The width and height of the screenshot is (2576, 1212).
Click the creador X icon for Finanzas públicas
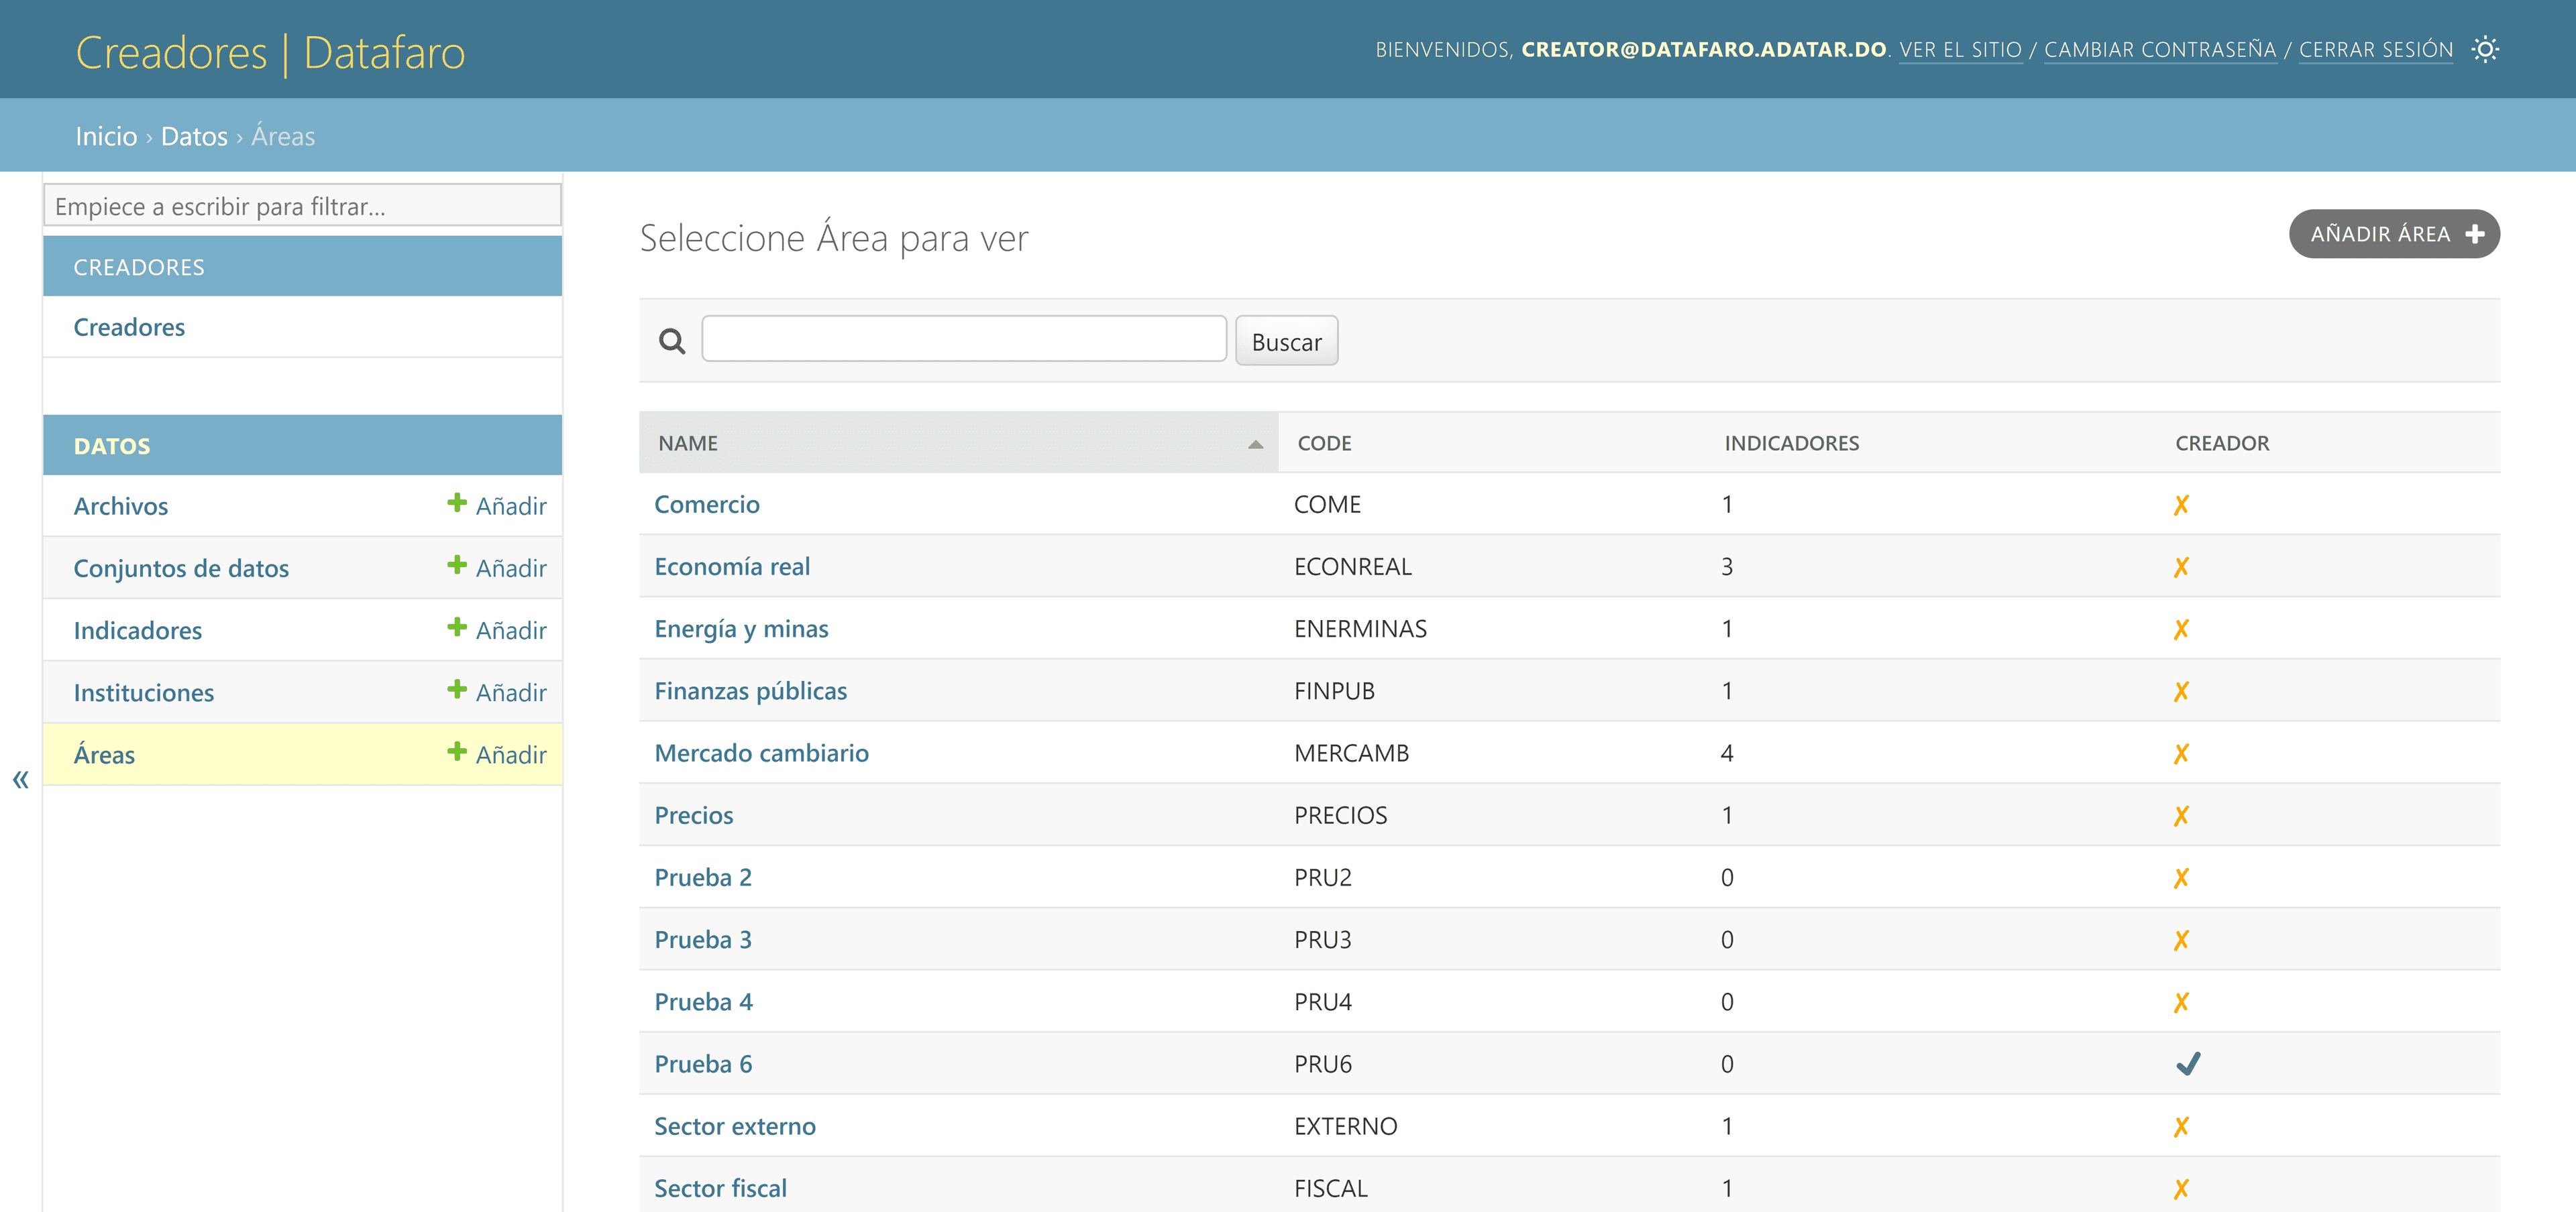click(2181, 691)
